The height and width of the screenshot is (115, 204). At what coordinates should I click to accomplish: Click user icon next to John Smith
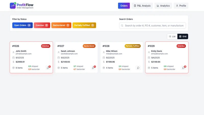pyautogui.click(x=14, y=52)
